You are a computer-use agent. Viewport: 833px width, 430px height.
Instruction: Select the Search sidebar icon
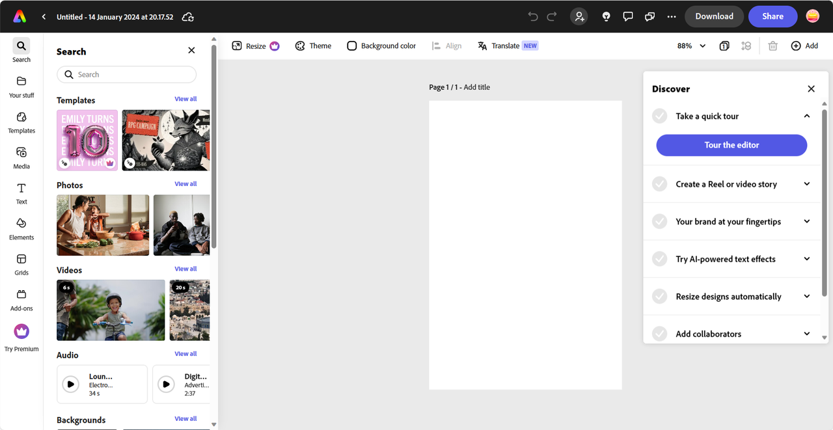click(21, 46)
